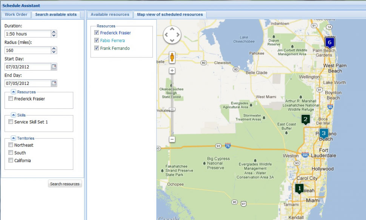Switch to the Work Order tab
Screen dimensions: 366x220
[x=16, y=14]
